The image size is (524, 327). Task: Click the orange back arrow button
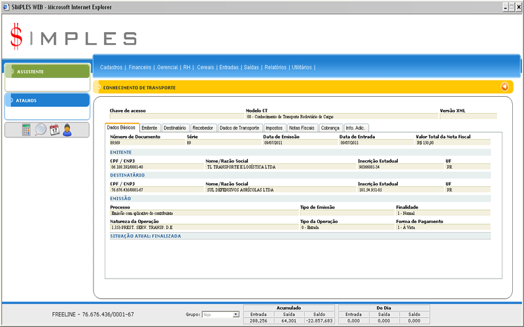(x=504, y=87)
